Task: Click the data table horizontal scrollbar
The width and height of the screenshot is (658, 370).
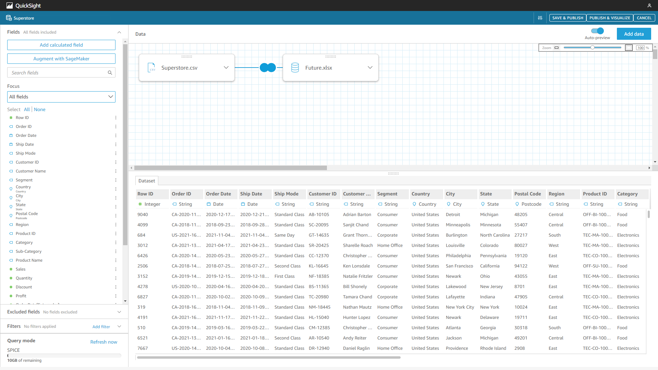Action: tap(269, 357)
